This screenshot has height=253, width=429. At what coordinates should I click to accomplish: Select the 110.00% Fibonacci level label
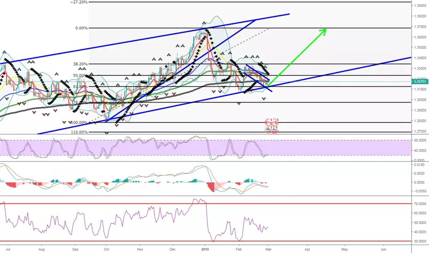tap(79, 132)
